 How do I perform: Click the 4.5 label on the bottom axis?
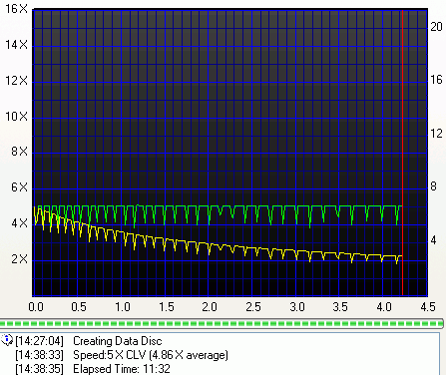(x=428, y=306)
